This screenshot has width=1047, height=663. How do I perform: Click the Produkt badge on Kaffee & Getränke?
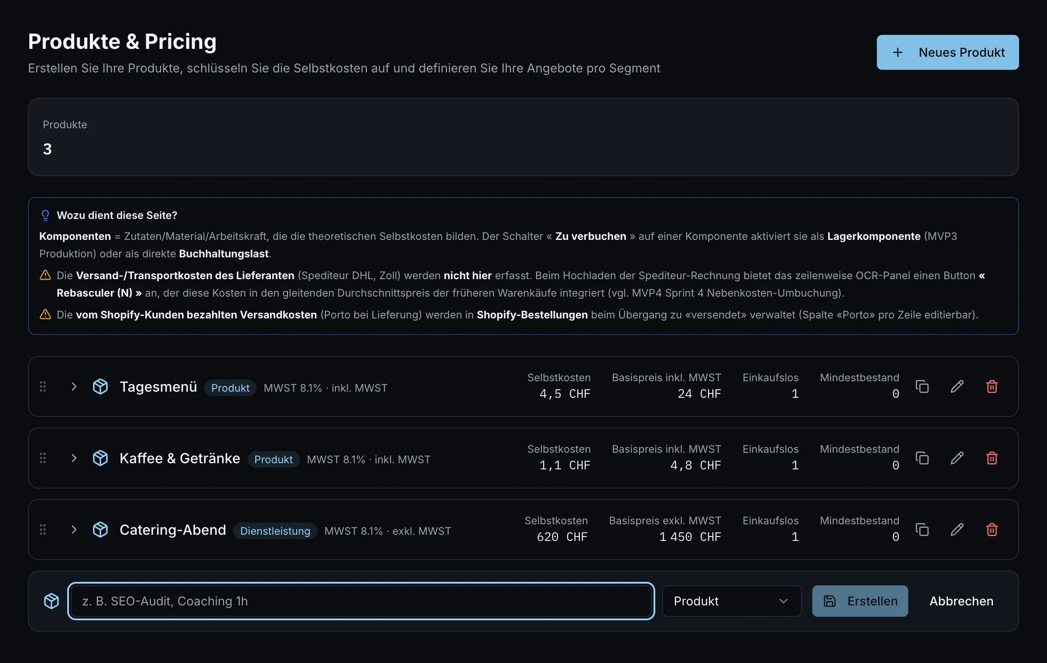pyautogui.click(x=274, y=459)
